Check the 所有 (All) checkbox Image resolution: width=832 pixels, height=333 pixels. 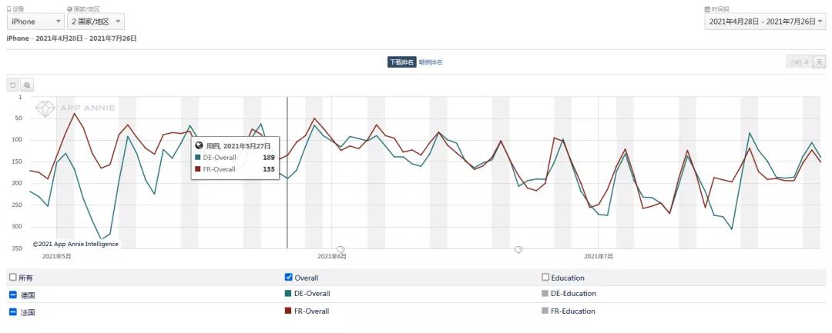[12, 278]
